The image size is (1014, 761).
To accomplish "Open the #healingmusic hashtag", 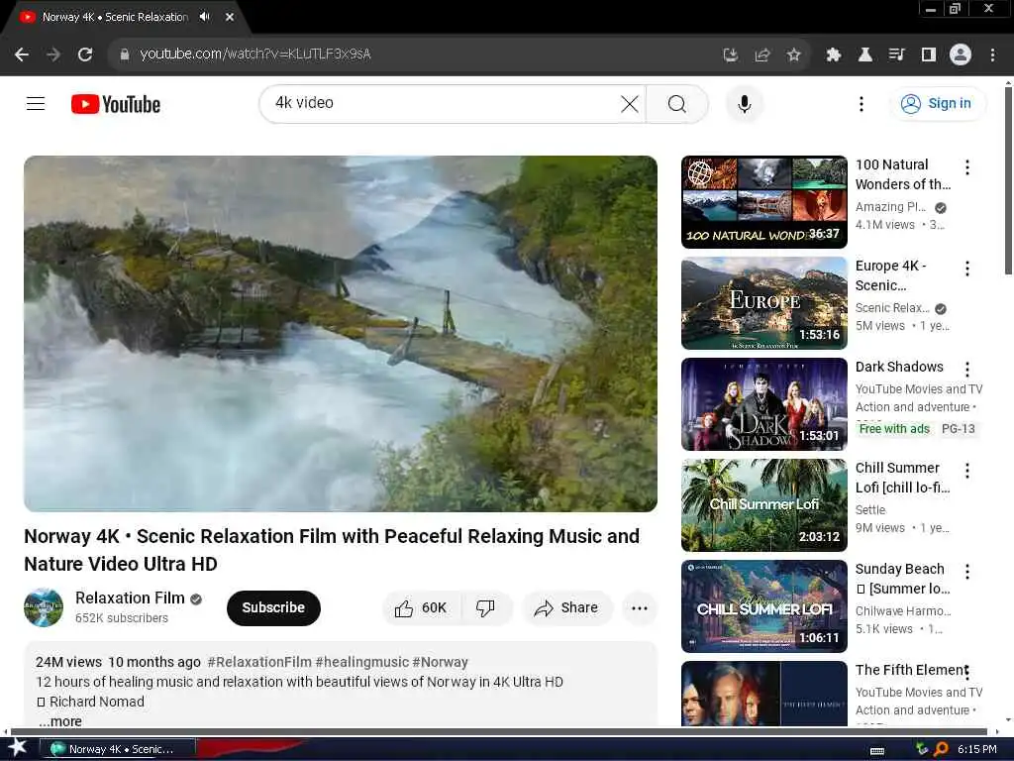I will [x=361, y=662].
